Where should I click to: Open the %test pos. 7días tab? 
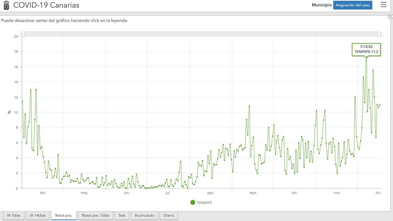[x=95, y=216]
